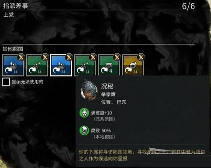Choose the yellow assignment tile
Viewport: 211px width, 168px height.
[x=133, y=65]
